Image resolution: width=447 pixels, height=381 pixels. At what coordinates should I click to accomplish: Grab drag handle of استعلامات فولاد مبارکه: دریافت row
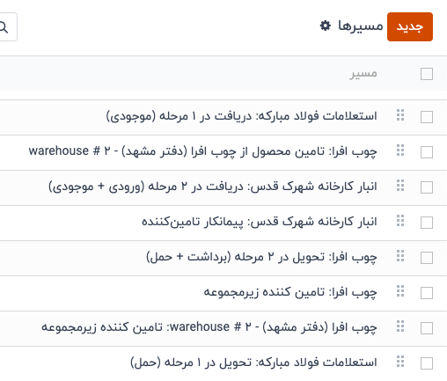click(x=400, y=115)
